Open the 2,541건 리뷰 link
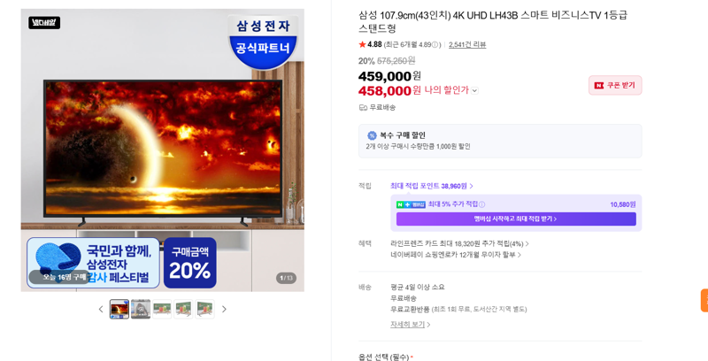The height and width of the screenshot is (361, 708). point(467,44)
